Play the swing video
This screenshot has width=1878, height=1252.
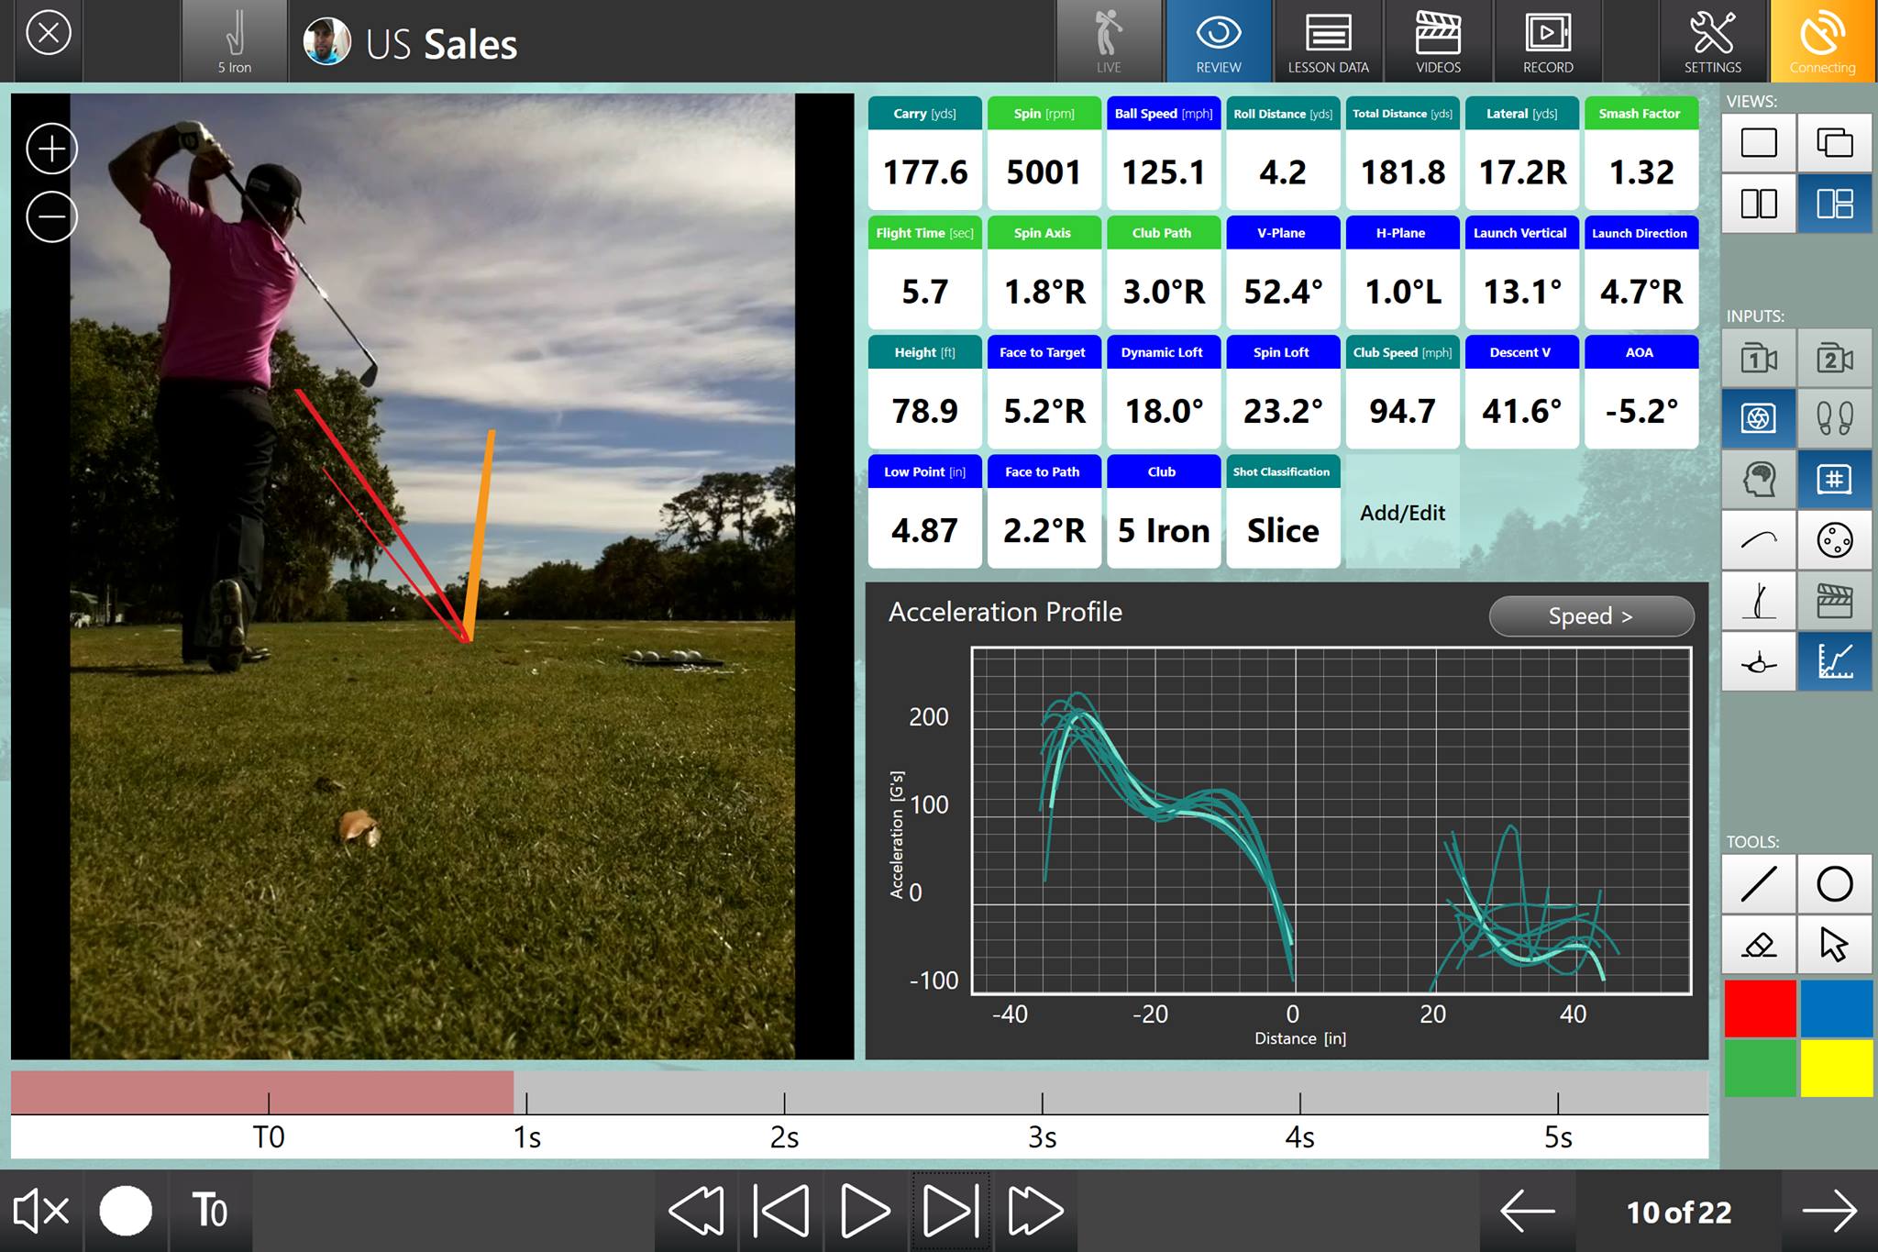(x=865, y=1211)
